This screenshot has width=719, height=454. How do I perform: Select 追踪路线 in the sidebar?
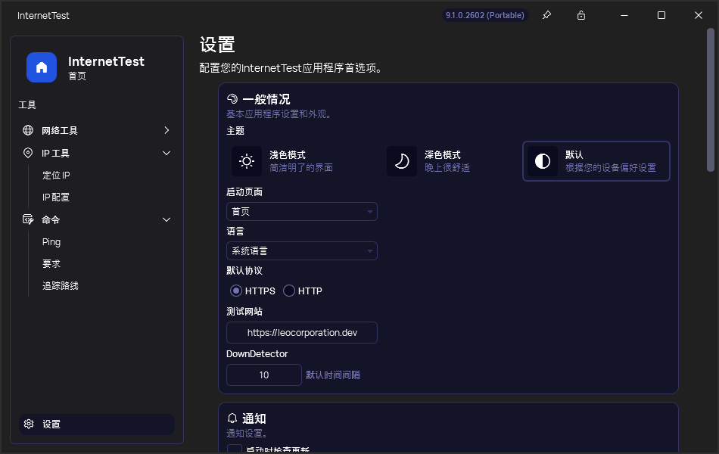point(60,285)
